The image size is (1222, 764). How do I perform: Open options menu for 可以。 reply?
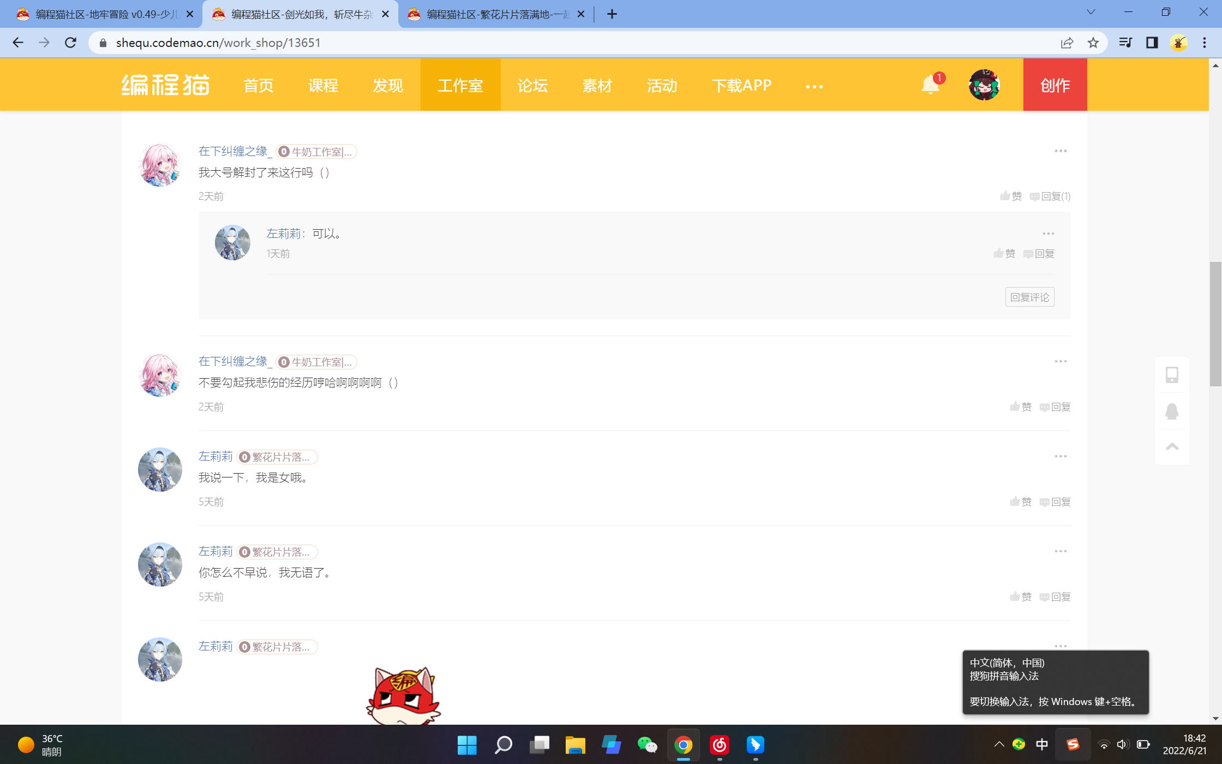click(x=1049, y=234)
